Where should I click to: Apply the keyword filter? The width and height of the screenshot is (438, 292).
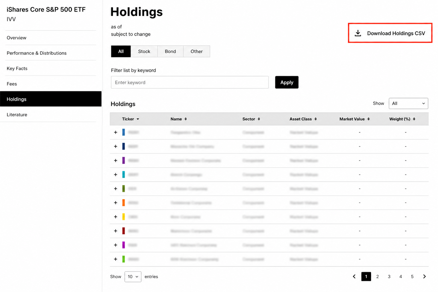click(287, 82)
